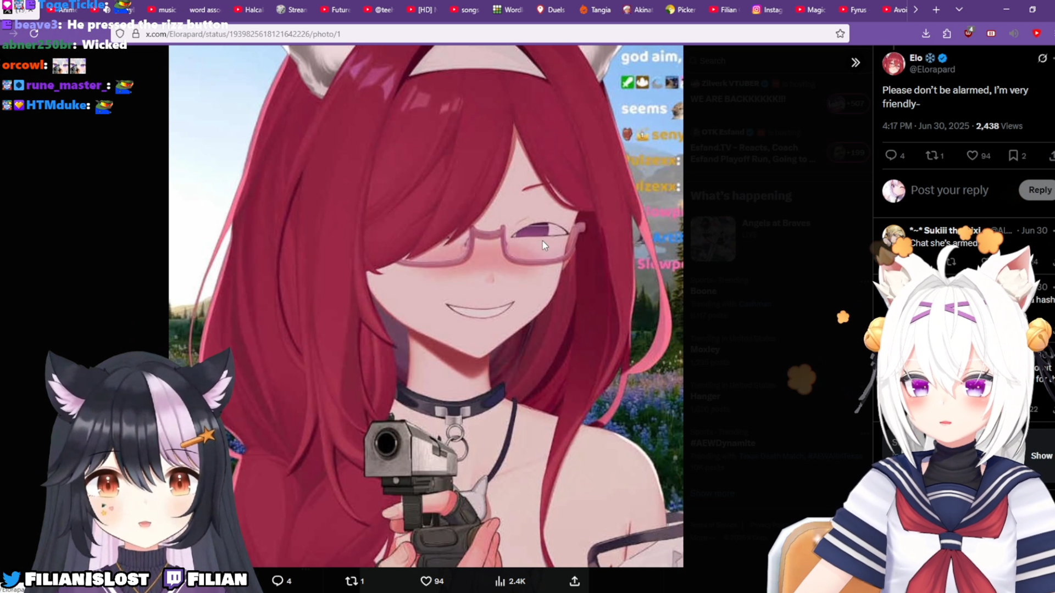Open the browser downloads icon
The width and height of the screenshot is (1055, 593).
(926, 33)
